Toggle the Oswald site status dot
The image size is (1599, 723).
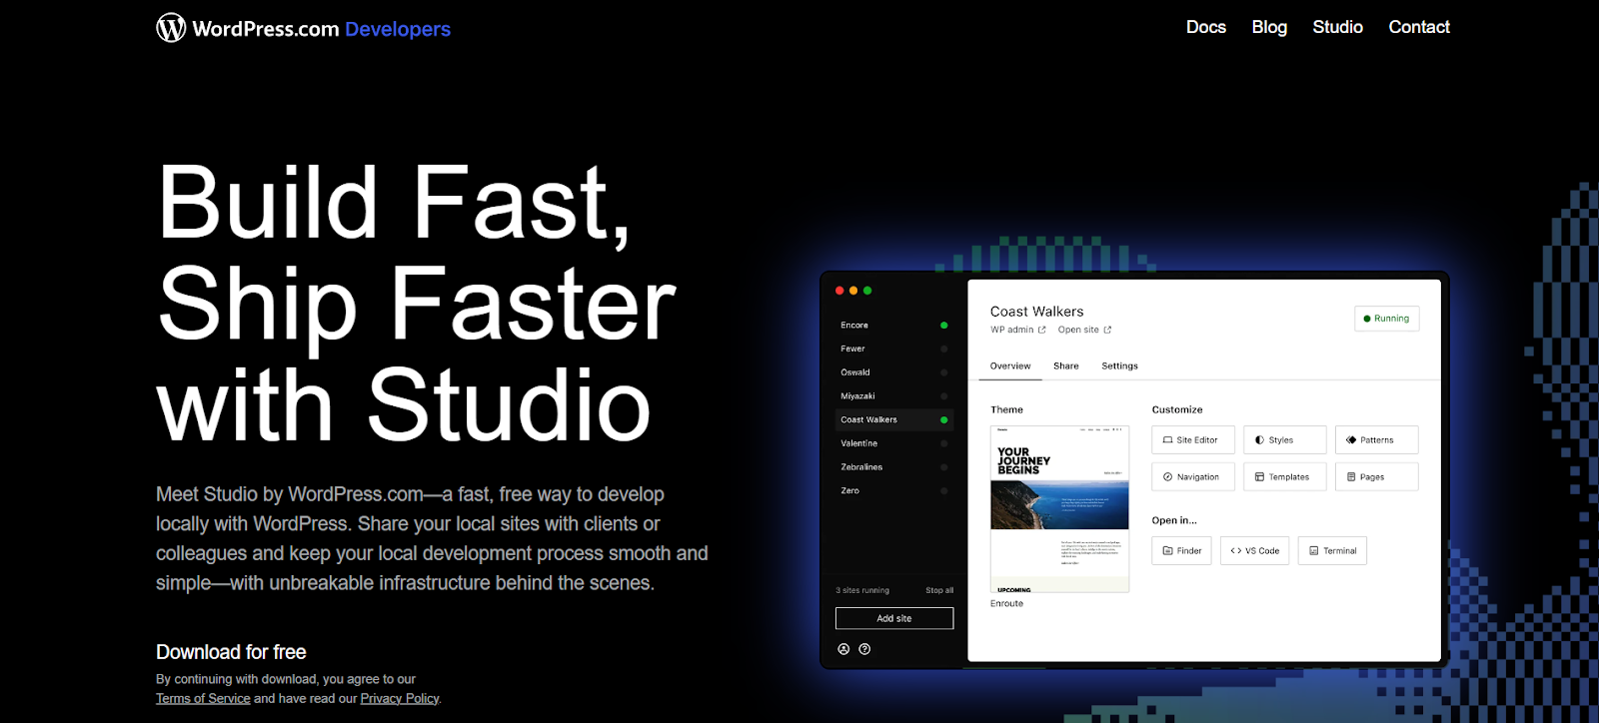pyautogui.click(x=943, y=372)
